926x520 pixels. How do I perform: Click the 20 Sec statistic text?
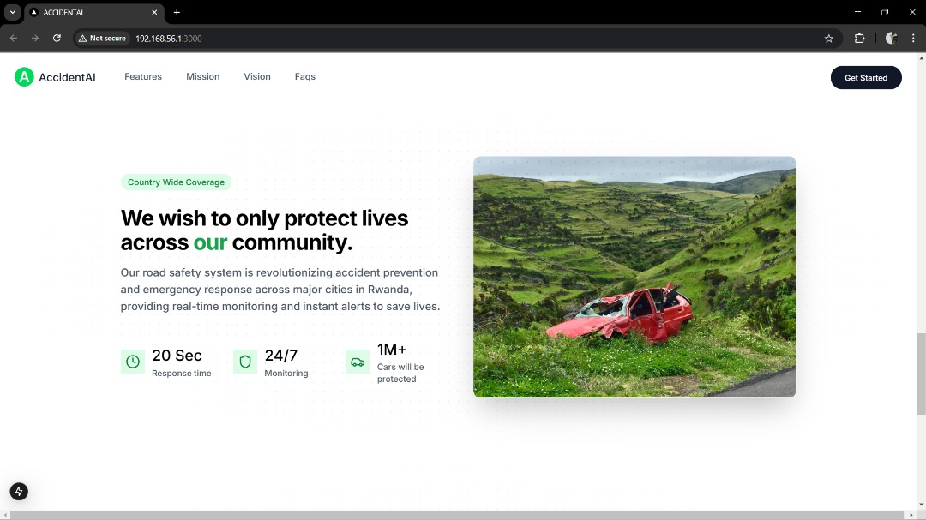tap(177, 356)
